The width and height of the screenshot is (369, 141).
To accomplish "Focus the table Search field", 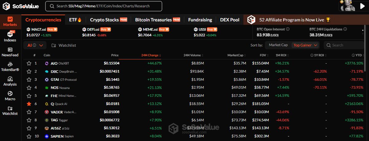I will point(343,45).
